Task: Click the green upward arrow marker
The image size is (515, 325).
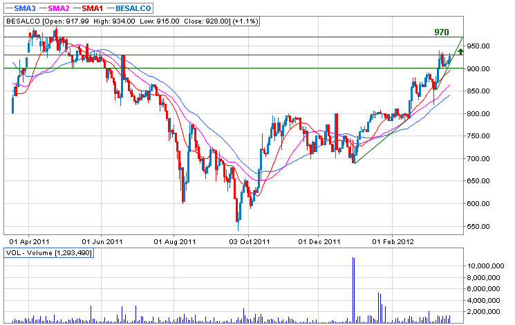Action: coord(460,52)
